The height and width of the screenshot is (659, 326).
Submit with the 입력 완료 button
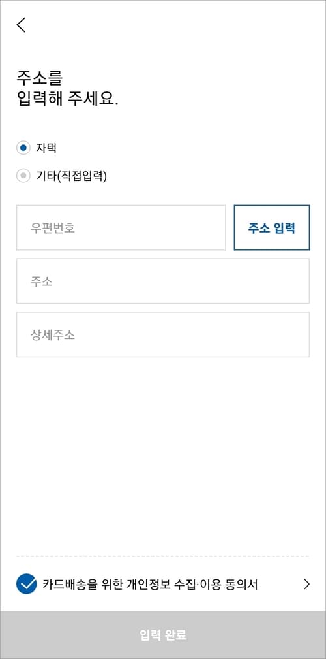[163, 635]
